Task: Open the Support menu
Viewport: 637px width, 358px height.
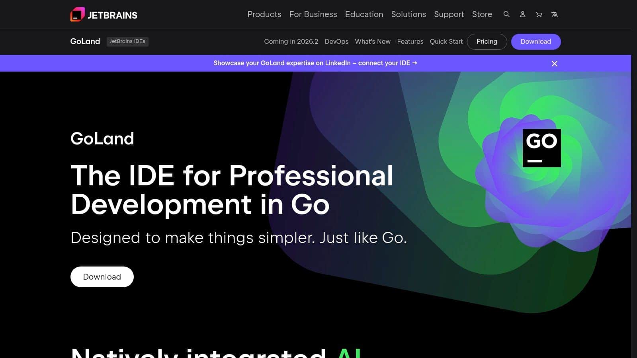Action: pyautogui.click(x=449, y=14)
